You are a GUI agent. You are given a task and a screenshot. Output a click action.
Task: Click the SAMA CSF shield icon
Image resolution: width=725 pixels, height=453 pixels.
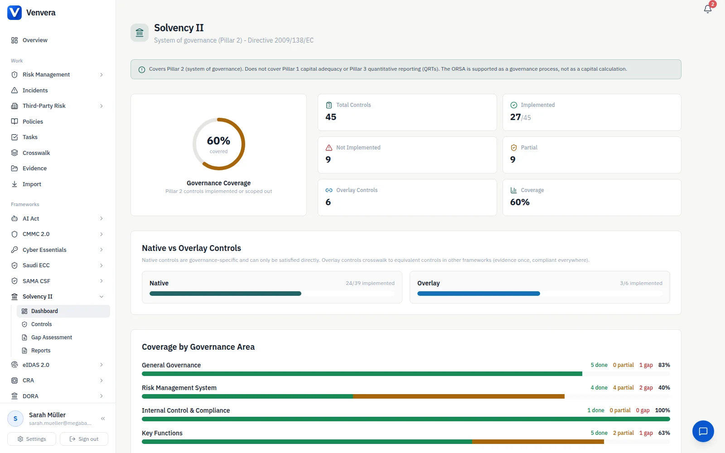[14, 281]
